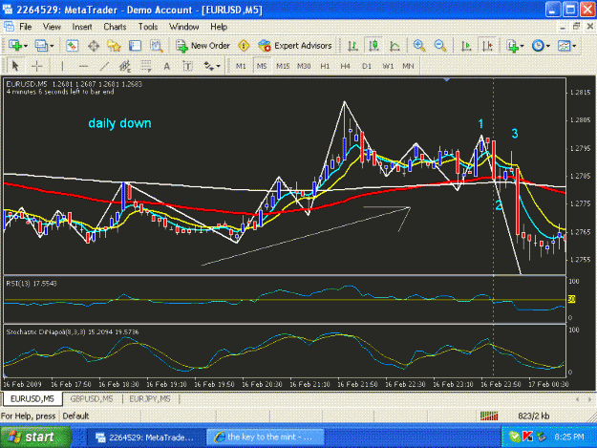Open the Market Watch window
Screen dimensions: 597x448
pyautogui.click(x=72, y=46)
